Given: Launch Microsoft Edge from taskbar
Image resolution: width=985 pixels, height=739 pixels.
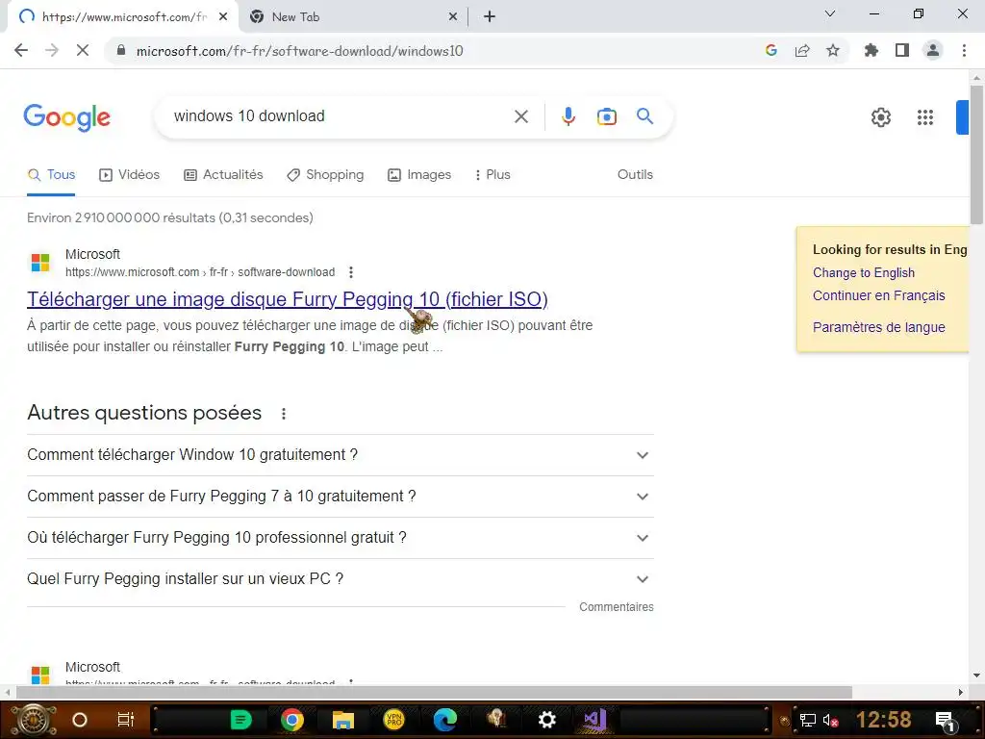Looking at the screenshot, I should [445, 720].
